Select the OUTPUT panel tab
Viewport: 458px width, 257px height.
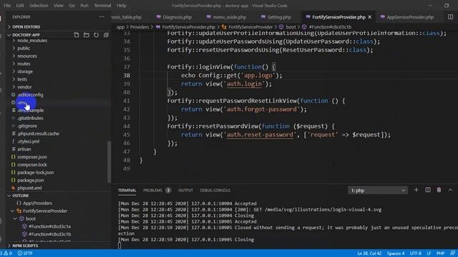point(185,191)
